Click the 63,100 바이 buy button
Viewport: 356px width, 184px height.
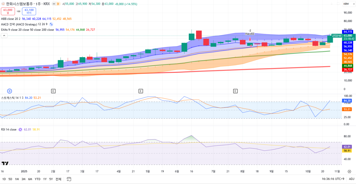(x=29, y=11)
